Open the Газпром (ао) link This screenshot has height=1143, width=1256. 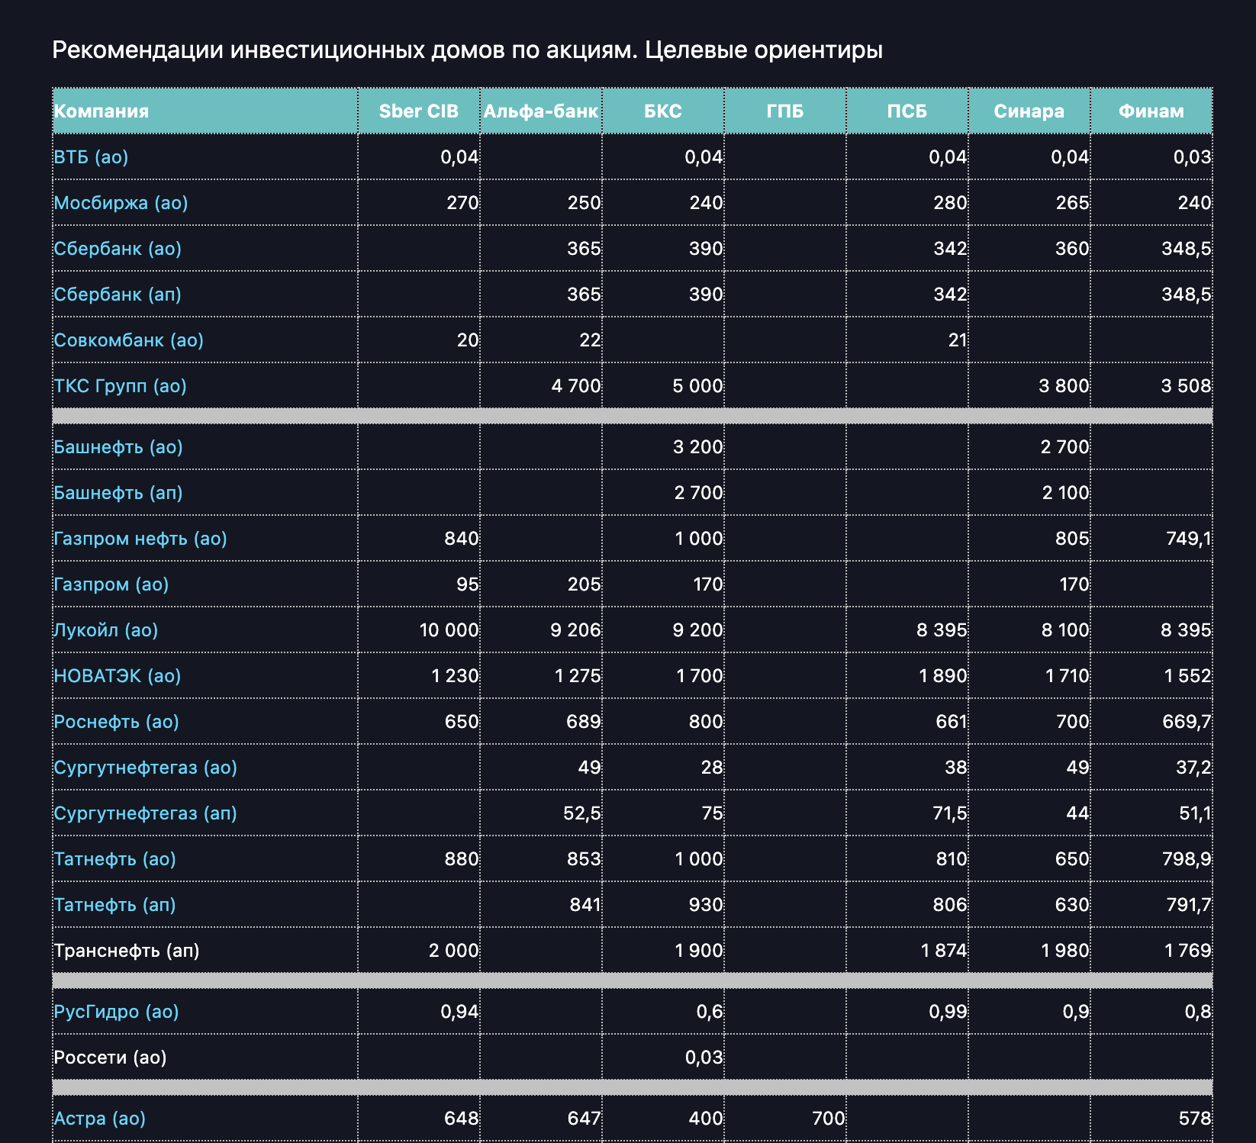tap(111, 584)
